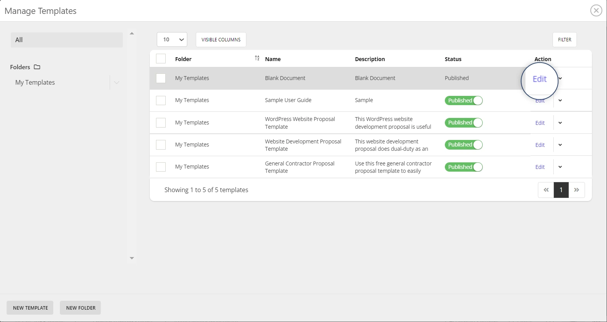Screen dimensions: 607x322
Task: Close the Manage Templates dialog
Action: coord(596,10)
